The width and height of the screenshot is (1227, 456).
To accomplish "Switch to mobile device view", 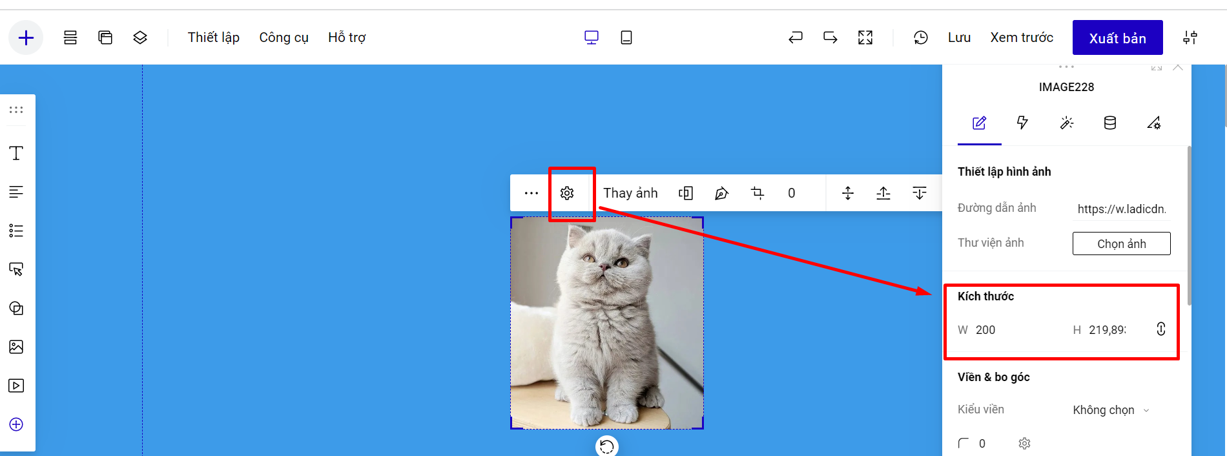I will 626,38.
